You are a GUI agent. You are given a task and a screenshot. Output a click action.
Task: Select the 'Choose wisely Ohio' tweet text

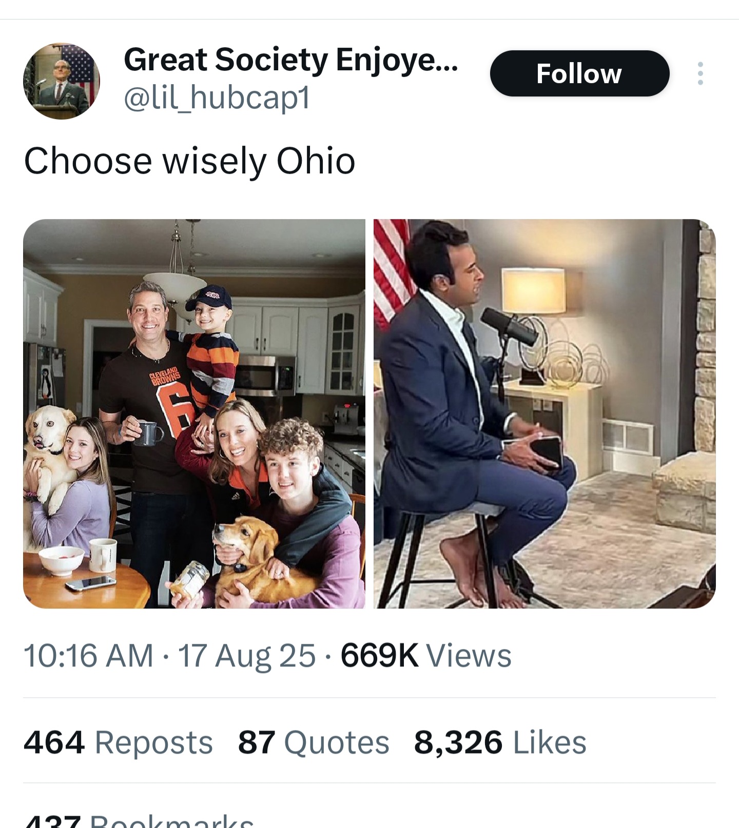(x=189, y=161)
